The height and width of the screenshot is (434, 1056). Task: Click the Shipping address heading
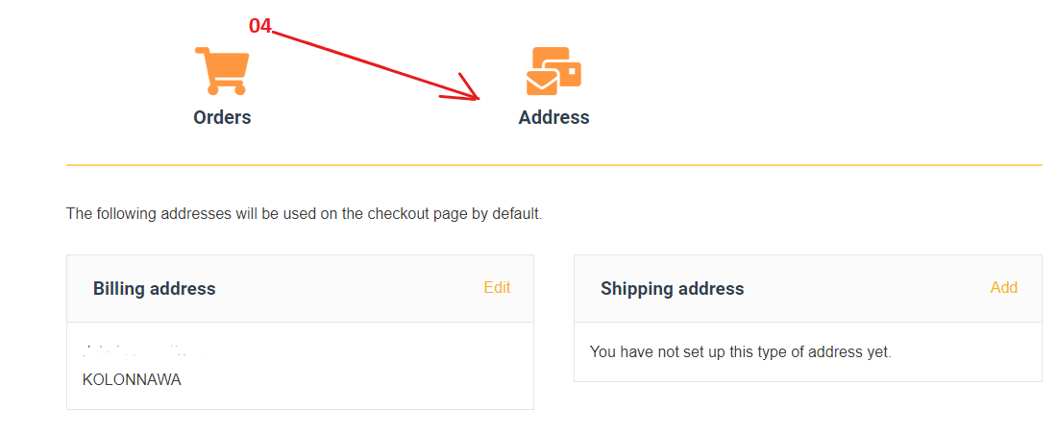tap(672, 289)
